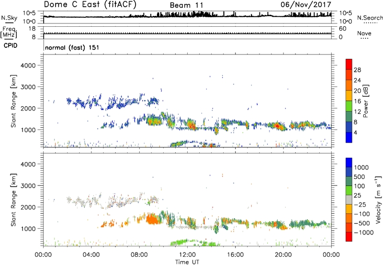Click the left '10^5' noise axis label
This screenshot has width=383, height=265.
pos(29,13)
